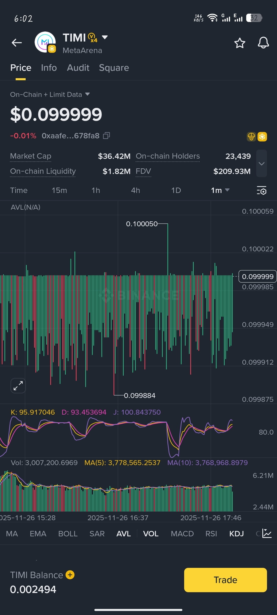This screenshot has height=615, width=277.
Task: Expand chart to fullscreen
Action: pyautogui.click(x=18, y=385)
